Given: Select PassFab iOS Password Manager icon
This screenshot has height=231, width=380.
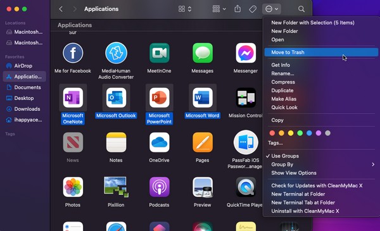Looking at the screenshot, I should pos(246,142).
